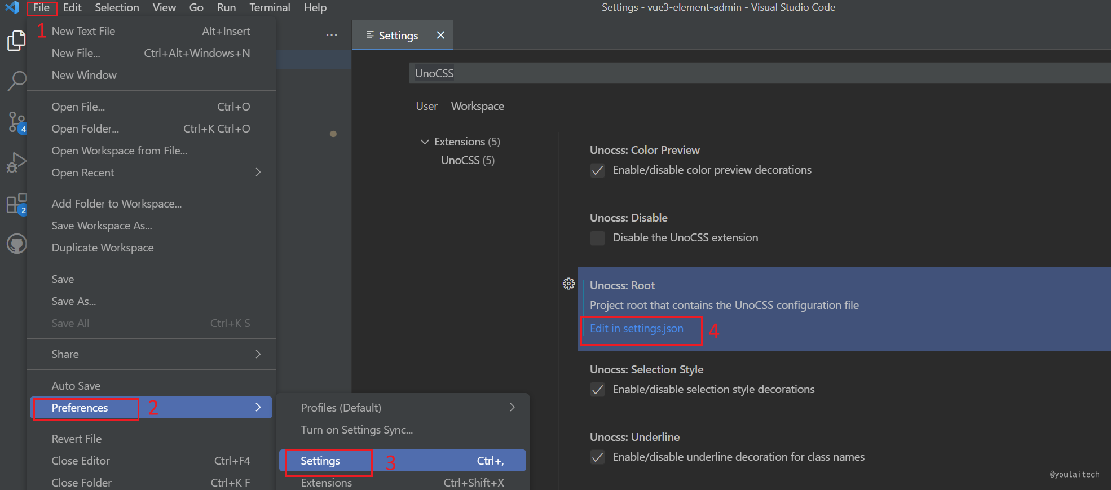This screenshot has height=490, width=1111.
Task: Choose New File... from File menu
Action: coord(151,53)
